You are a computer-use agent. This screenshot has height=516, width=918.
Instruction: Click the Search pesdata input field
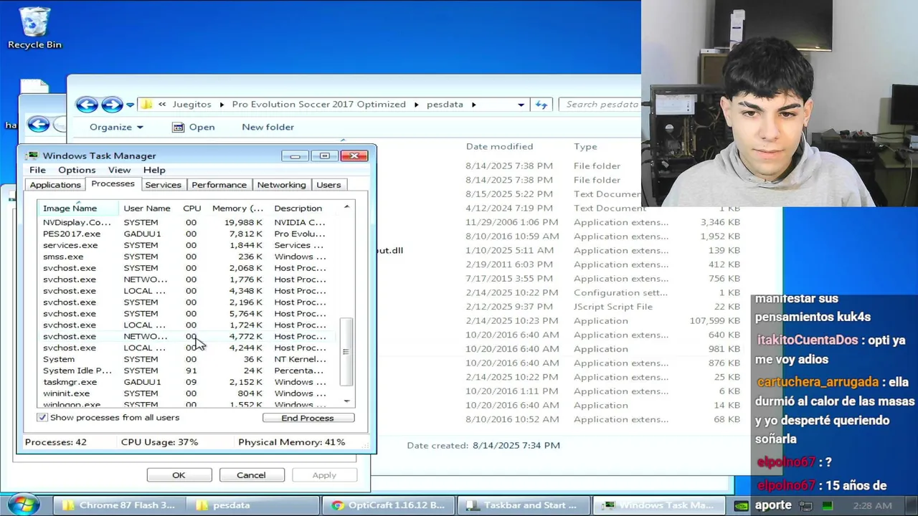601,105
